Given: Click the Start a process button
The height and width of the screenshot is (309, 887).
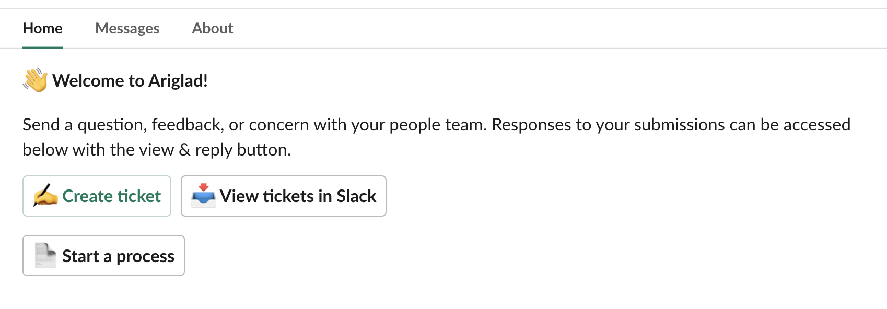Looking at the screenshot, I should 103,255.
